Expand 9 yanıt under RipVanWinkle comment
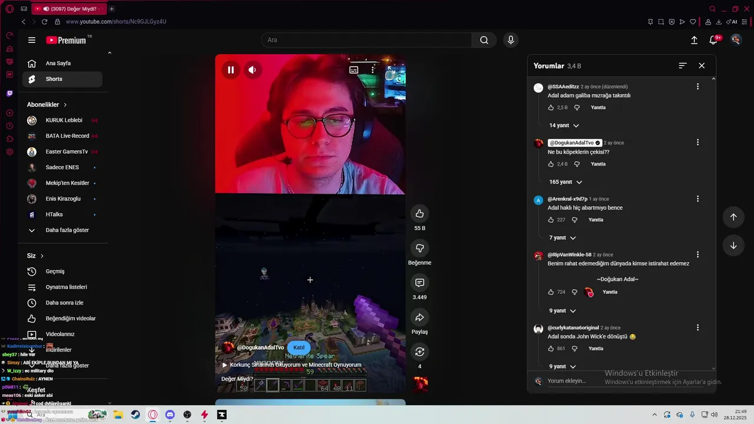This screenshot has width=754, height=424. [x=563, y=310]
